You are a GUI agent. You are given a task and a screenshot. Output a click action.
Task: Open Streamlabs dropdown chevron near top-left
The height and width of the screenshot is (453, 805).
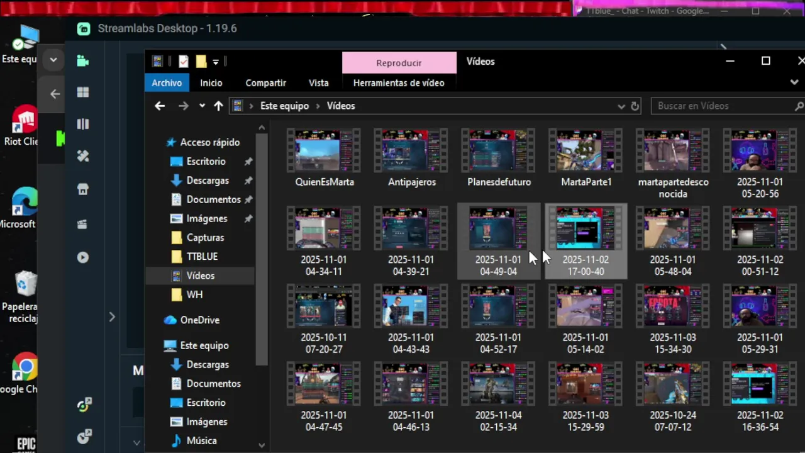53,60
